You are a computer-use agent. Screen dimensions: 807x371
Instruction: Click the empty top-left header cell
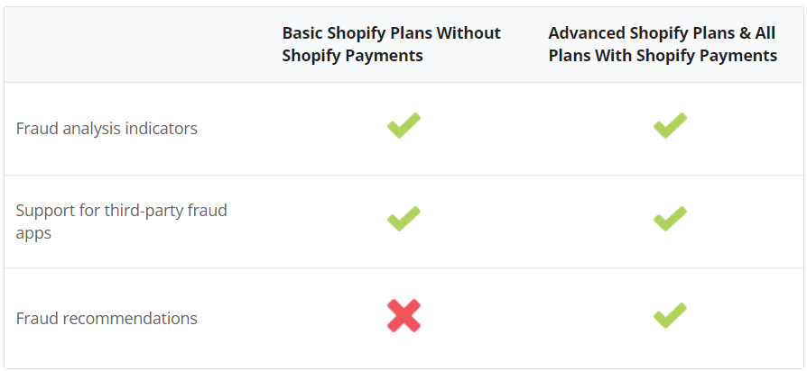click(138, 45)
